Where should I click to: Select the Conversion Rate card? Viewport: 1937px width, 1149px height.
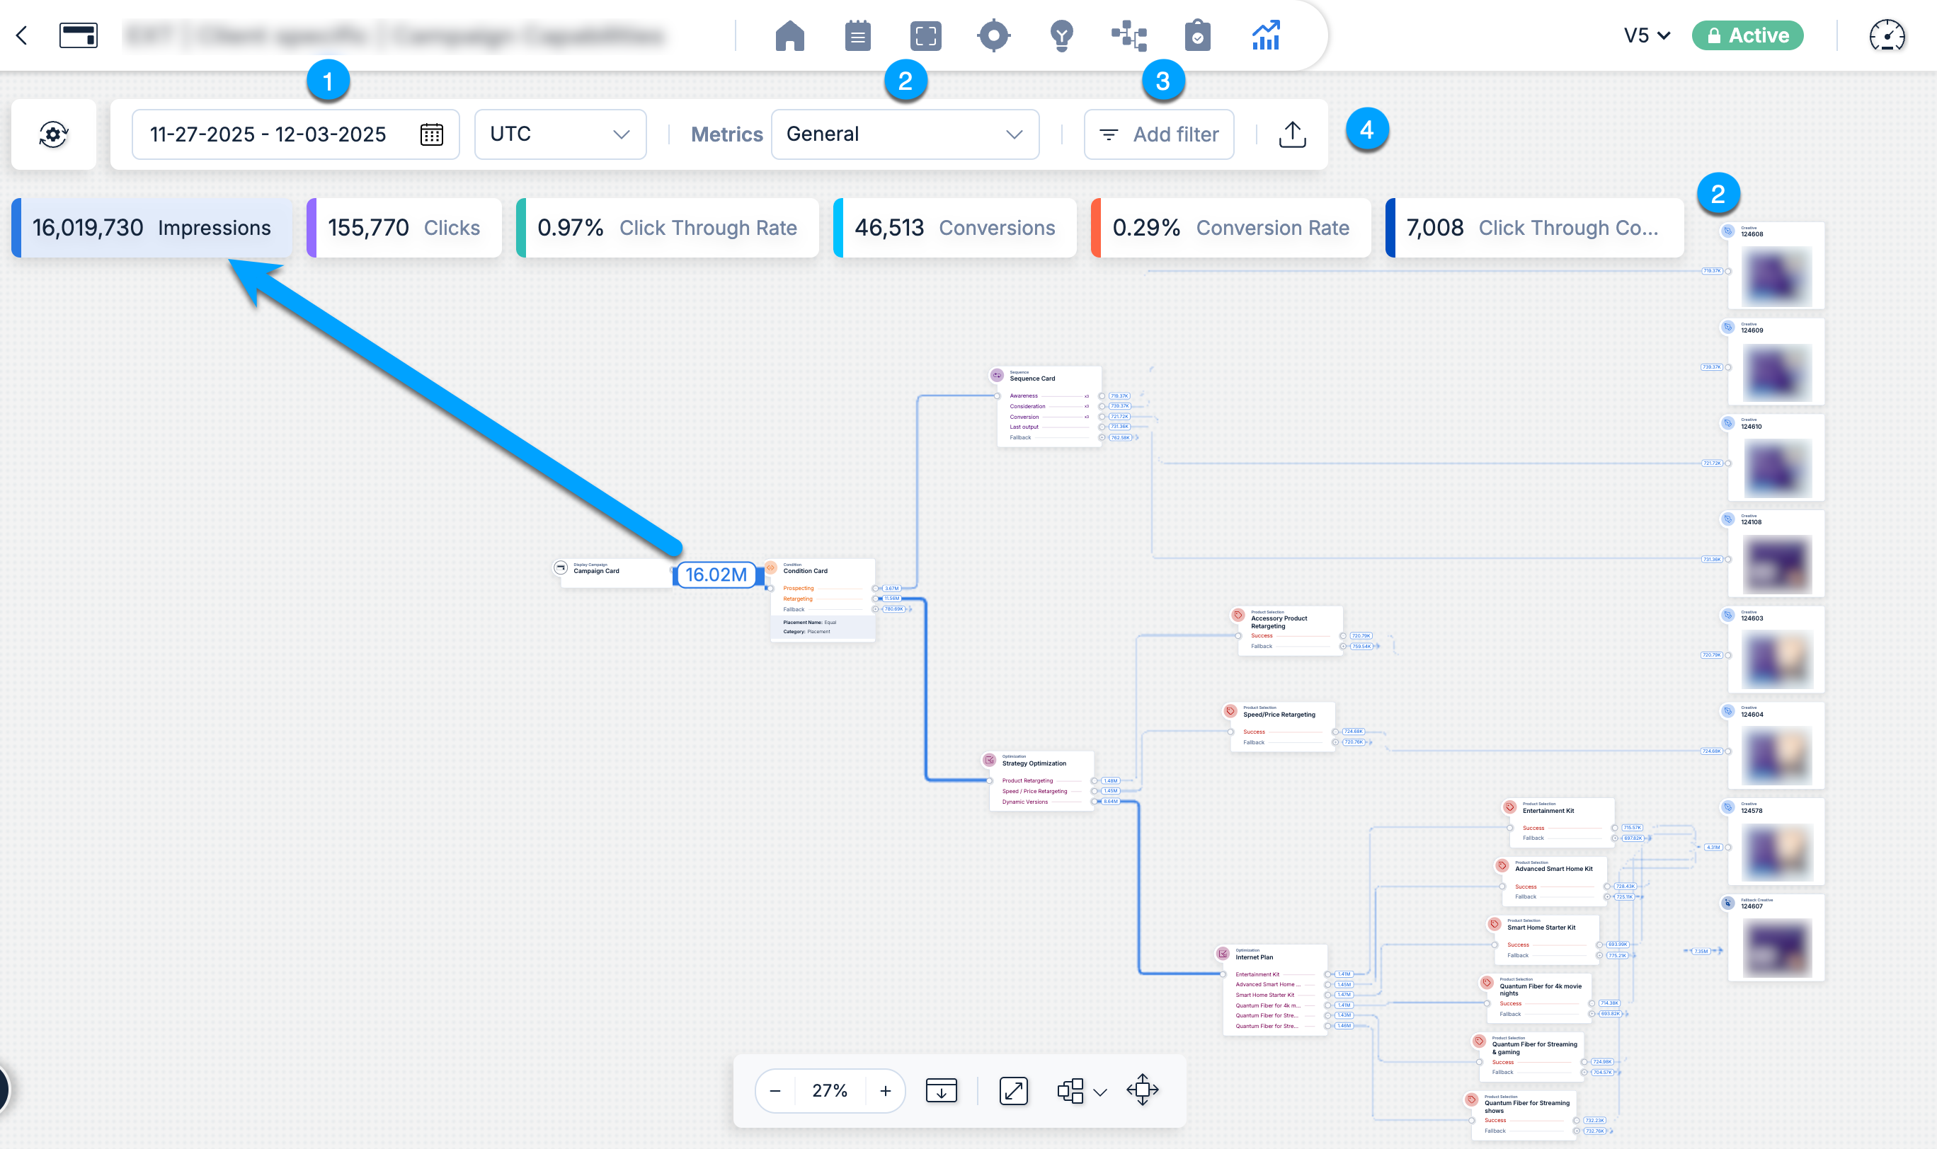1230,228
